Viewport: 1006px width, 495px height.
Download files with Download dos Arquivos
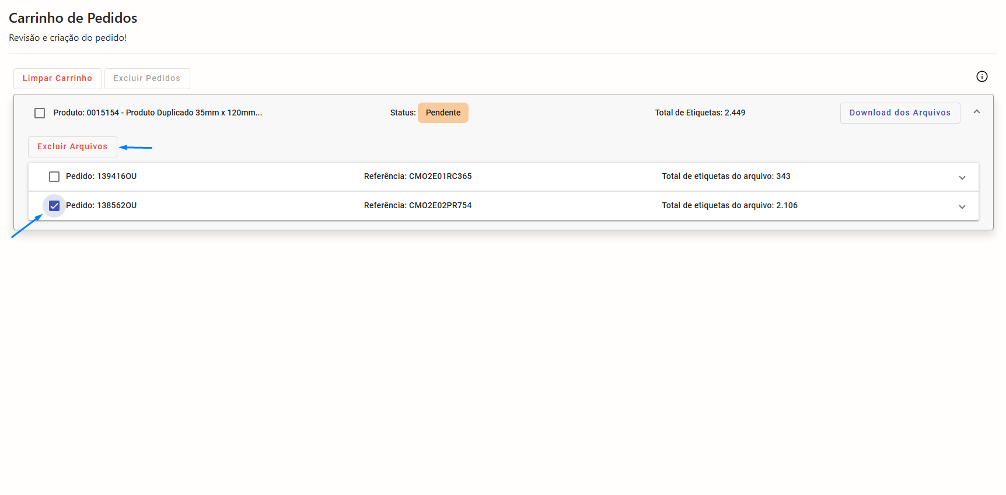(899, 113)
